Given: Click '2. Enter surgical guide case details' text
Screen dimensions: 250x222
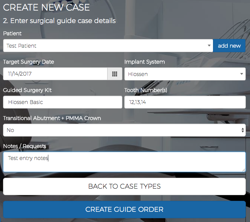Looking at the screenshot, I should tap(59, 21).
